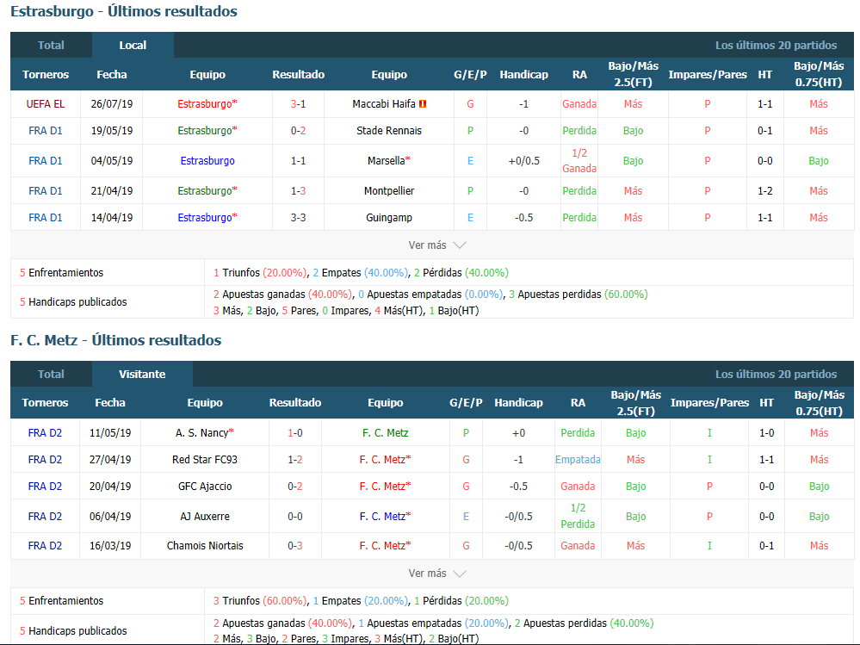Viewport: 860px width, 645px height.
Task: Click the 1/2 Ganada RA value for Marsella match
Action: (579, 161)
